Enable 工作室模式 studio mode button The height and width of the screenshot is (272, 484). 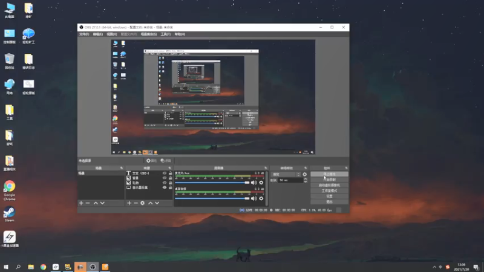(329, 191)
